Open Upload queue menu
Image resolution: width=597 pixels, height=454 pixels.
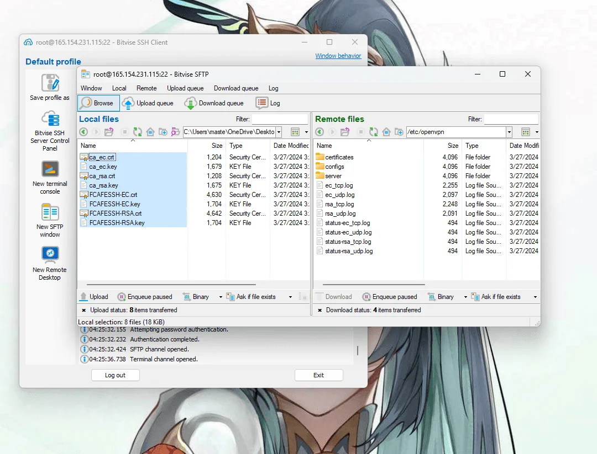tap(185, 88)
